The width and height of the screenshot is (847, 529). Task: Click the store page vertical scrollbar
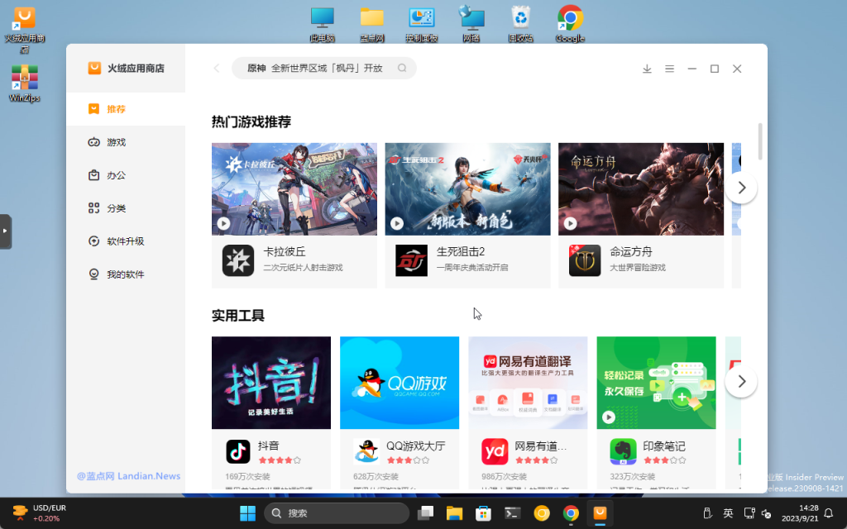pyautogui.click(x=760, y=141)
